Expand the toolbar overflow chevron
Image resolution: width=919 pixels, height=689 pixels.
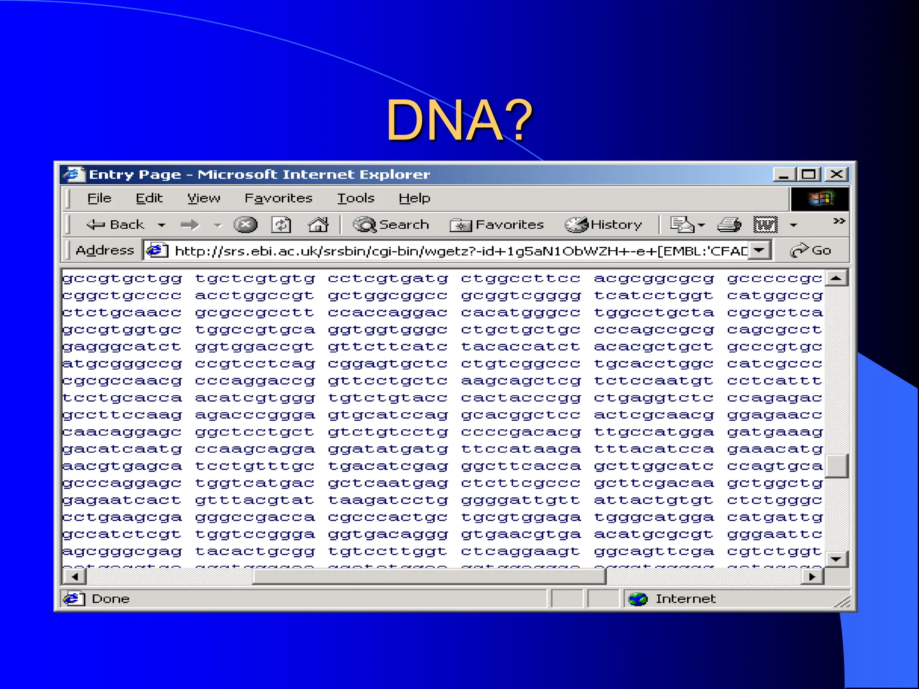[839, 221]
